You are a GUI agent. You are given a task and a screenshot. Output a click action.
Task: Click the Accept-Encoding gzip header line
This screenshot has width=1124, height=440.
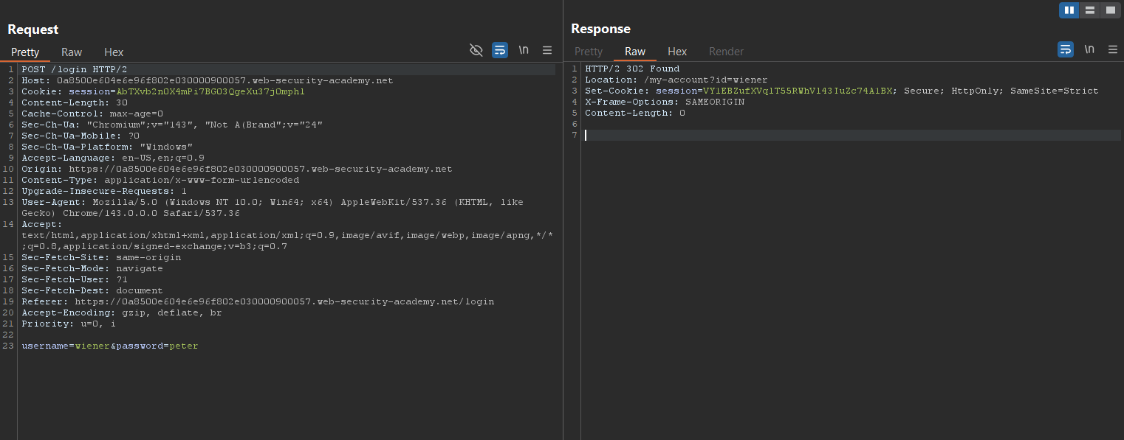click(x=122, y=312)
